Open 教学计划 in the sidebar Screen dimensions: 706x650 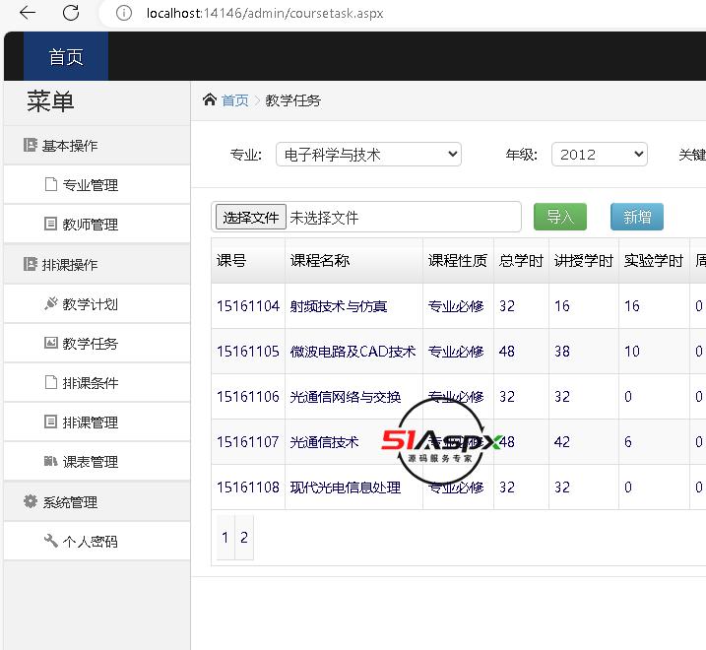tap(90, 304)
